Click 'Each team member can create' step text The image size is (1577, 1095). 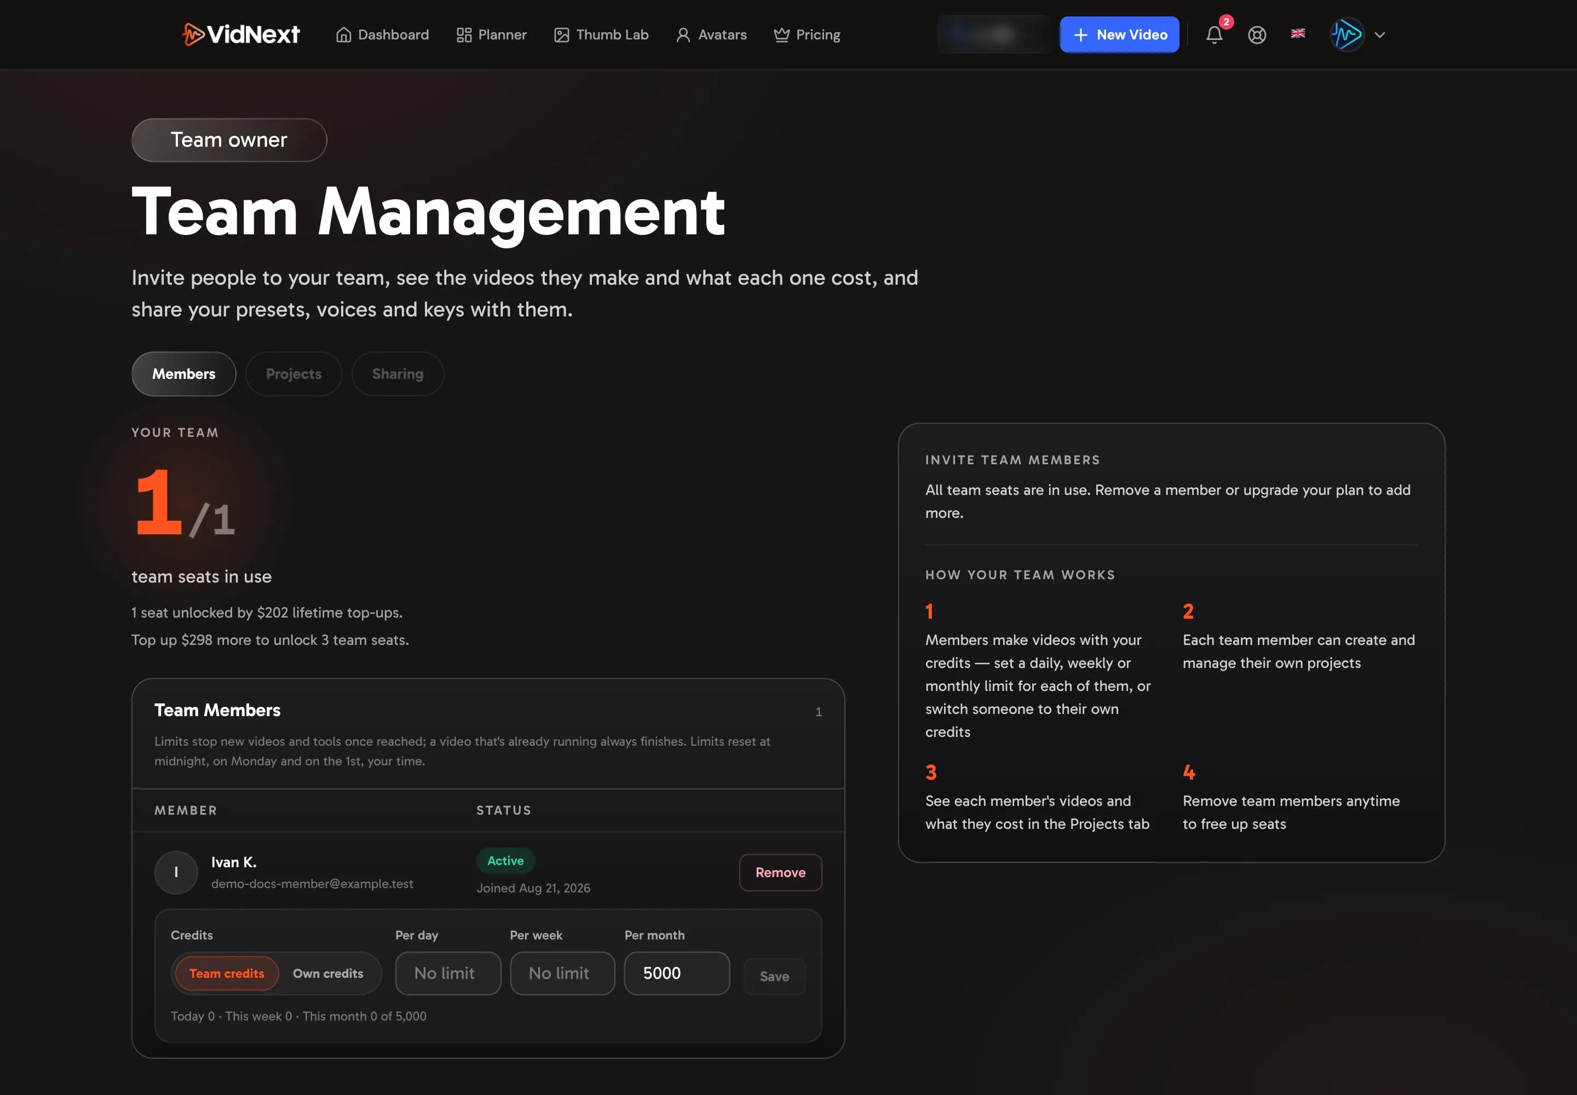coord(1298,651)
